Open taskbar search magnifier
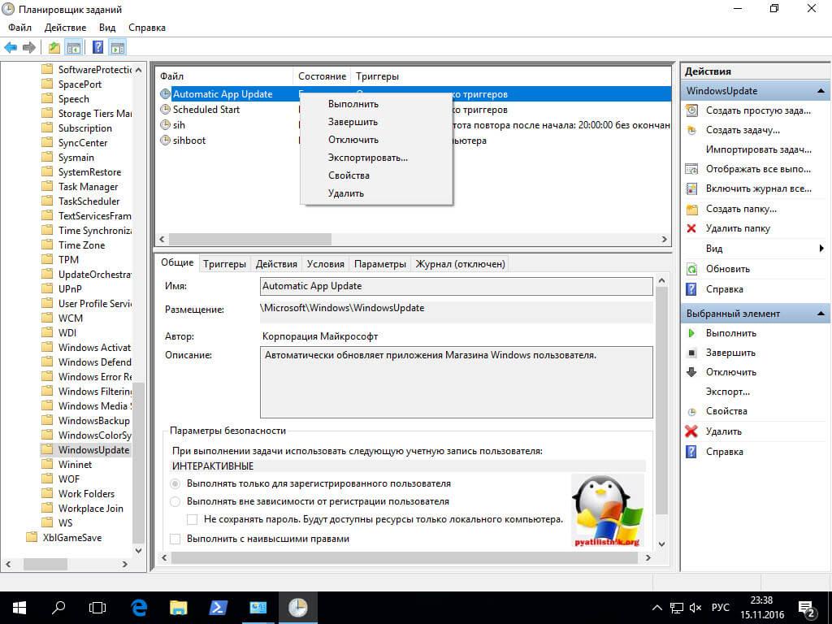This screenshot has width=832, height=624. pyautogui.click(x=58, y=608)
